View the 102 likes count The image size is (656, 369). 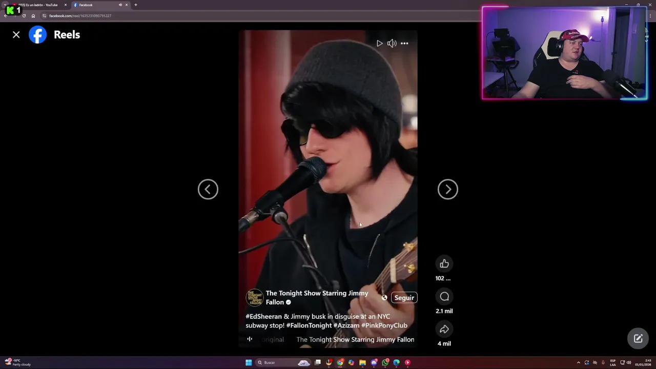pos(443,278)
